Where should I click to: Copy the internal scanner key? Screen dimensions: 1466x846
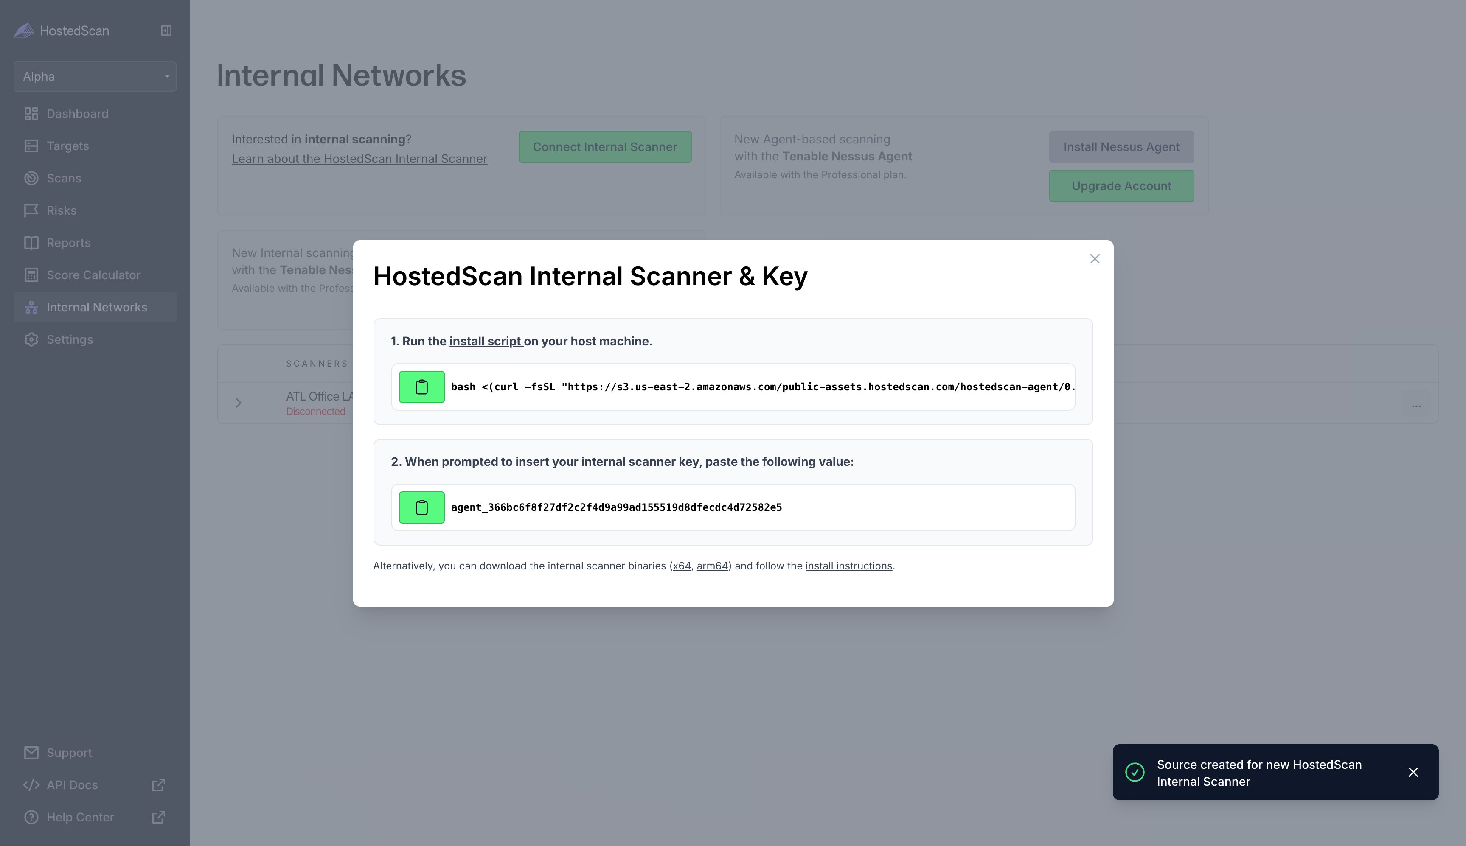tap(421, 507)
